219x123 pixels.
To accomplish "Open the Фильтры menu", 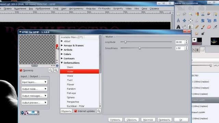I will [x=91, y=9].
